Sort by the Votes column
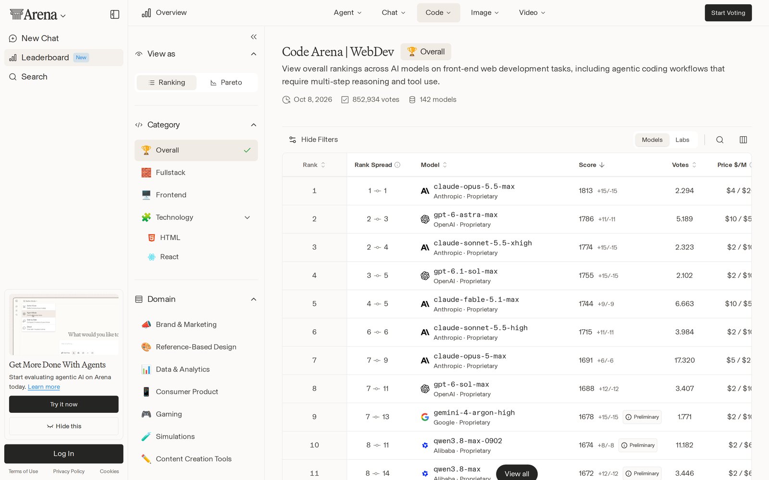This screenshot has height=480, width=769. click(x=684, y=165)
